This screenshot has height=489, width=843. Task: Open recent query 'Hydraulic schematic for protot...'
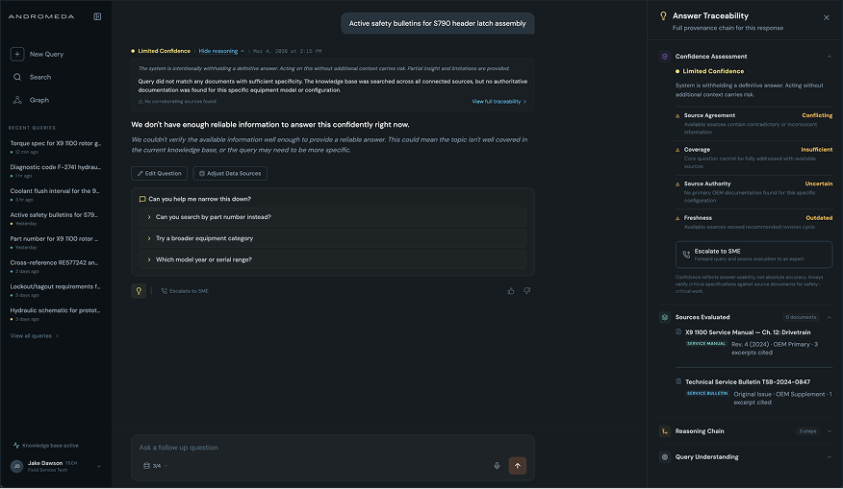(56, 314)
